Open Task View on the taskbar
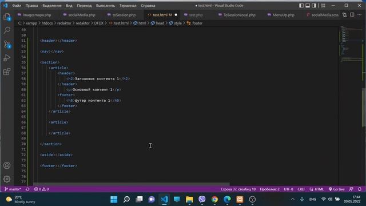 139,199
